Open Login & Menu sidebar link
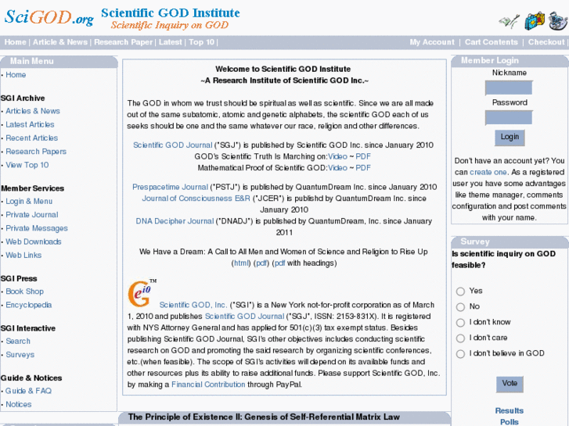The image size is (569, 426). click(29, 201)
